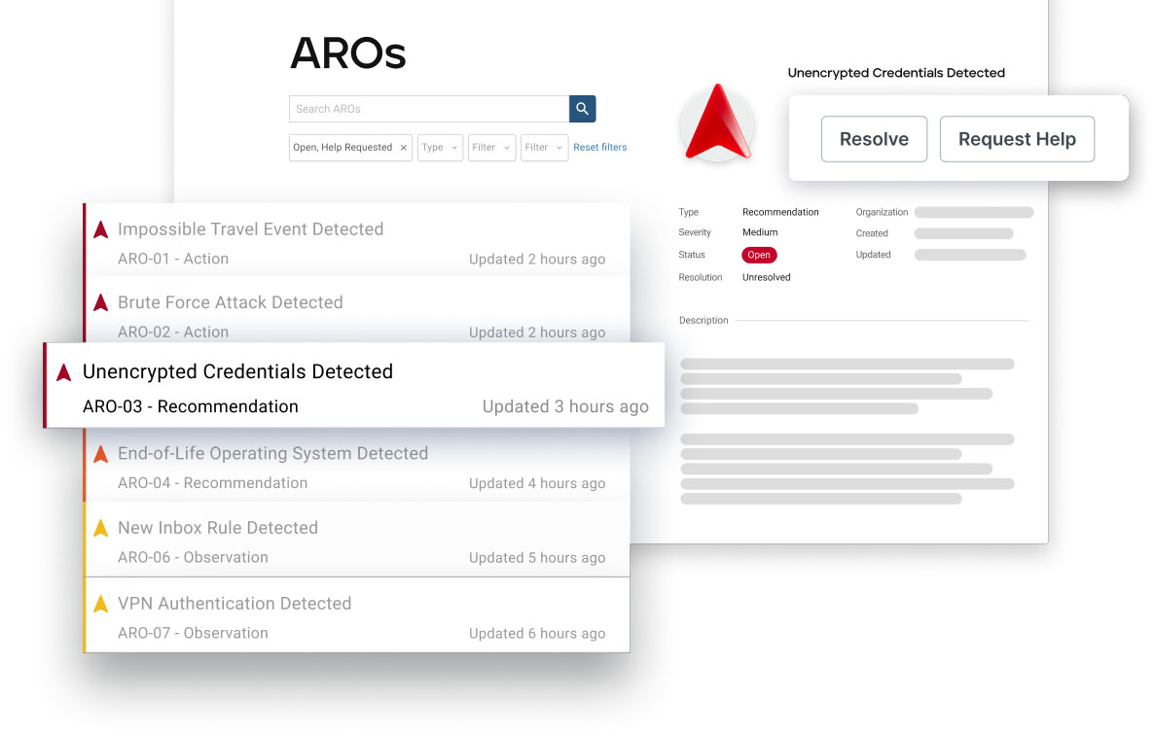This screenshot has height=735, width=1155.
Task: Expand the first Filter dropdown
Action: point(491,148)
